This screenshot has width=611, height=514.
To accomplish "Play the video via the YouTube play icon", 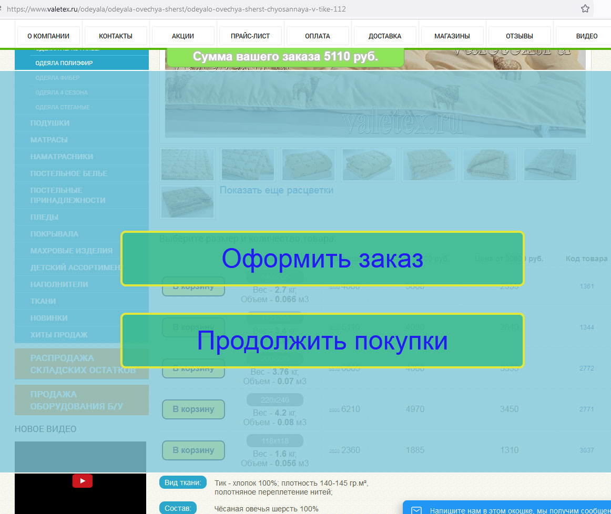I will click(x=82, y=480).
